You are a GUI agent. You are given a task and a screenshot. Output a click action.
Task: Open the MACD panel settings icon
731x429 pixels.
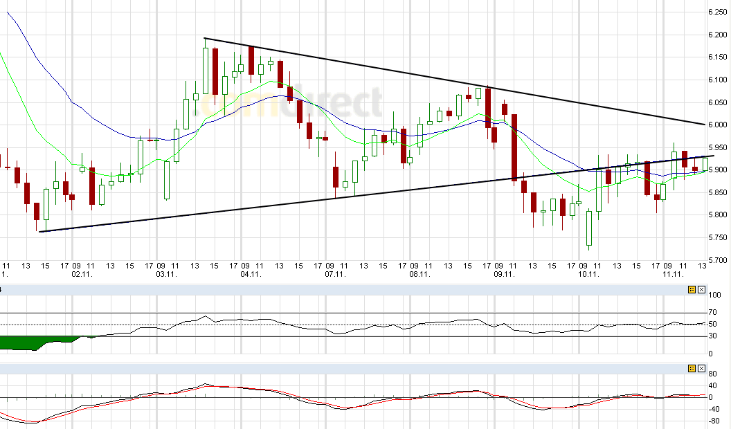click(x=690, y=369)
